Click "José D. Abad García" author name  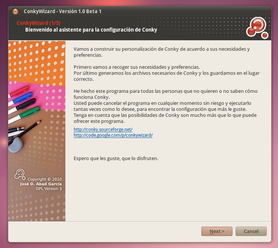point(41,184)
